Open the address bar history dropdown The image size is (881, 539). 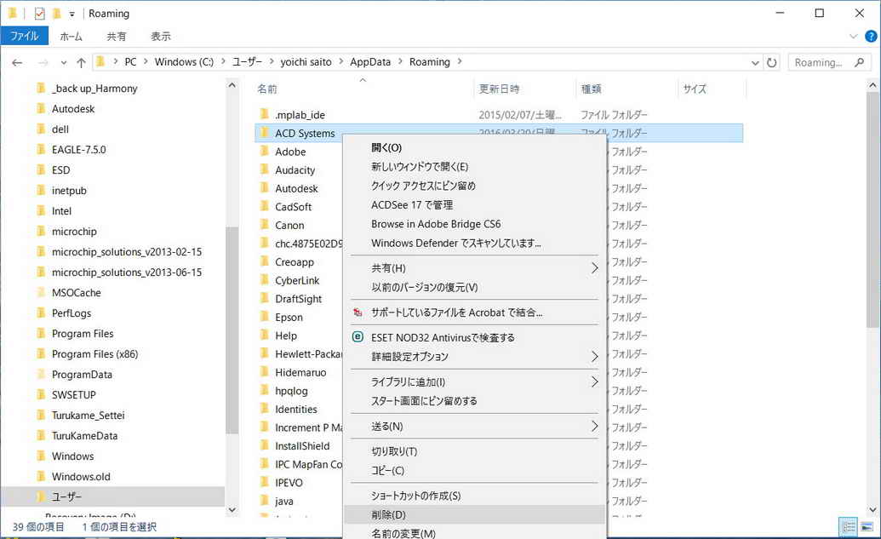[755, 62]
